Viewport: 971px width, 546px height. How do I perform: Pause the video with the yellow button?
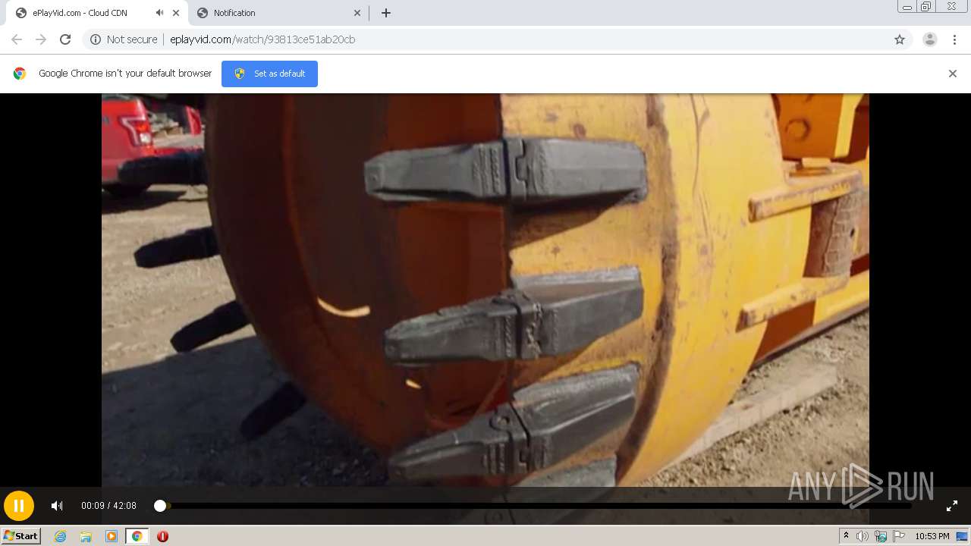tap(19, 506)
